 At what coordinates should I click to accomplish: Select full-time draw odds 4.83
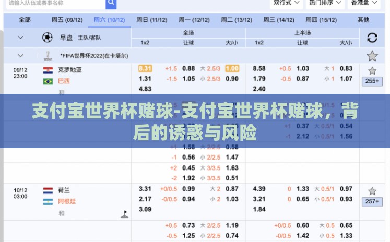(x=145, y=89)
